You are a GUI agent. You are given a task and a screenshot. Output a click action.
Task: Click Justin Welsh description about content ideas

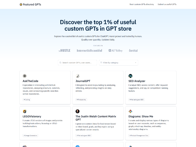96,127
